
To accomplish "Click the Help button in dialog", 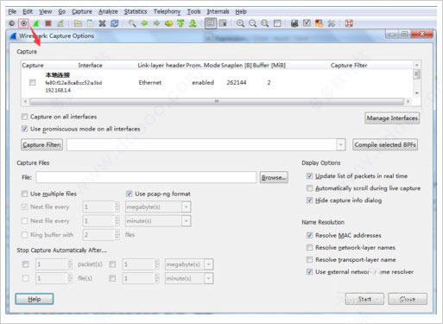I will coord(35,299).
